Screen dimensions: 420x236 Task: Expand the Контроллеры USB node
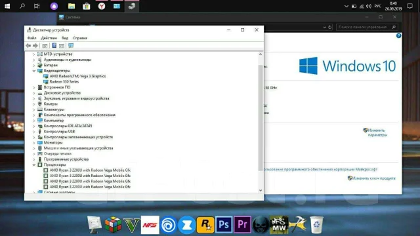click(34, 132)
